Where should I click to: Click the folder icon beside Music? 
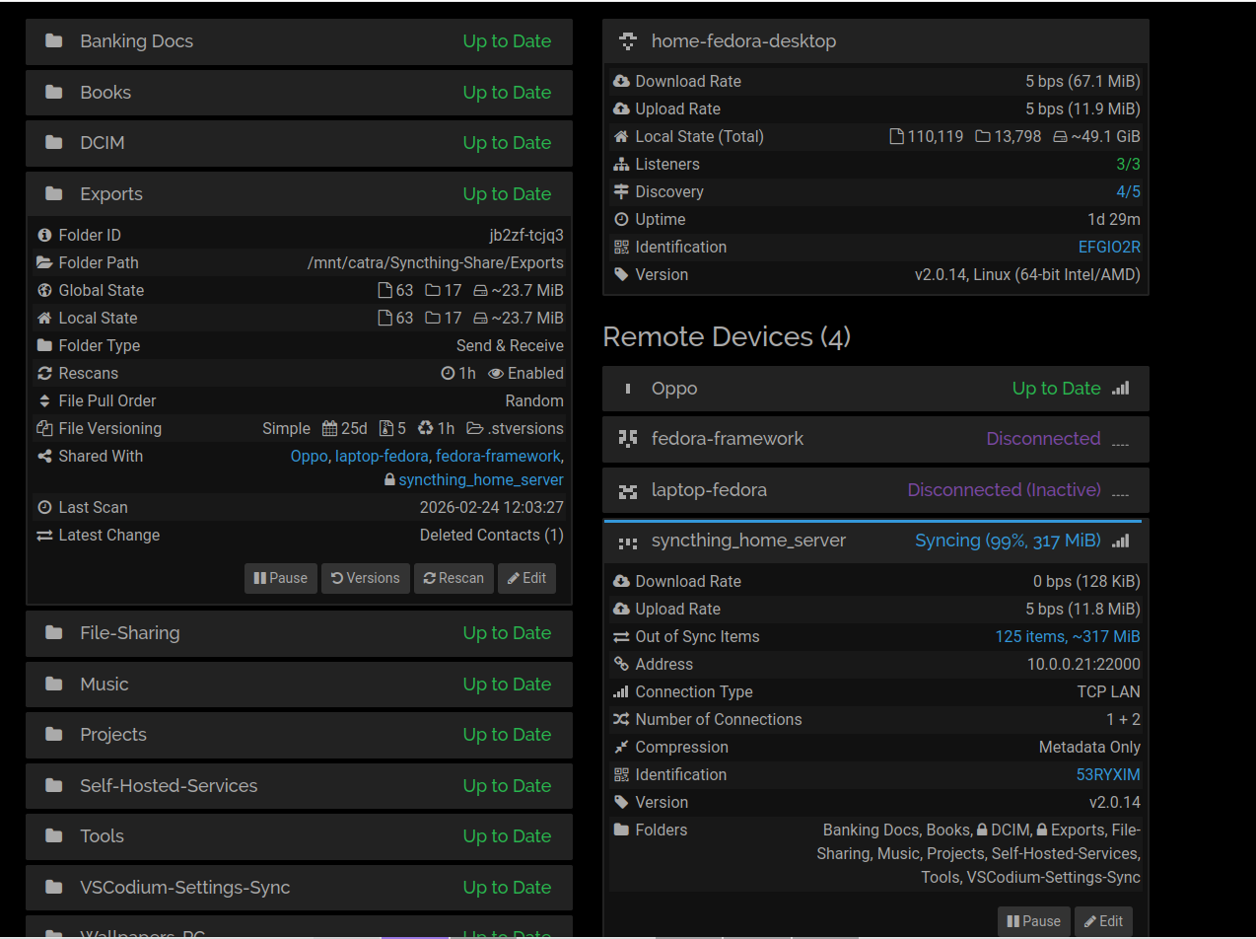[x=54, y=685]
